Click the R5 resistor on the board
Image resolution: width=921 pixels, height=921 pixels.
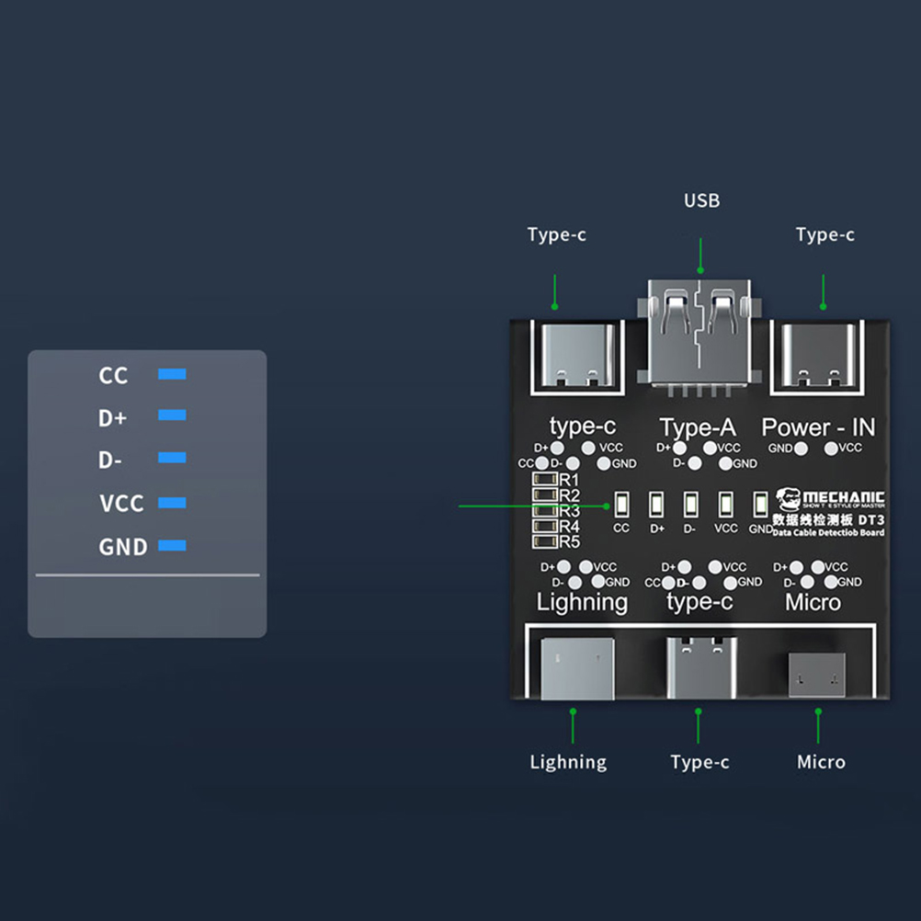pyautogui.click(x=546, y=541)
